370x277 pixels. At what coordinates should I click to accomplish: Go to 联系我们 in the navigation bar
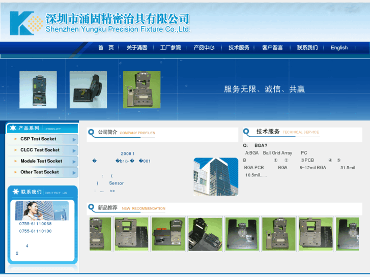(307, 48)
